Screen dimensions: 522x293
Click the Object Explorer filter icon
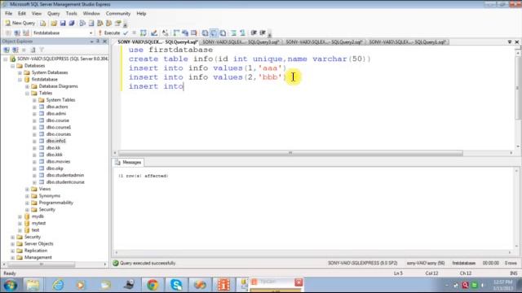(42, 50)
